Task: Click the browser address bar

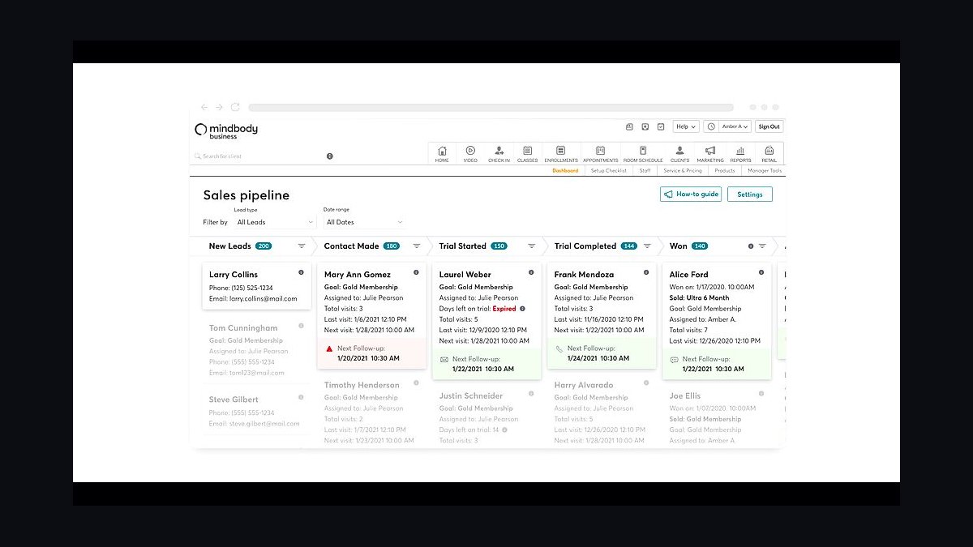Action: pos(491,107)
